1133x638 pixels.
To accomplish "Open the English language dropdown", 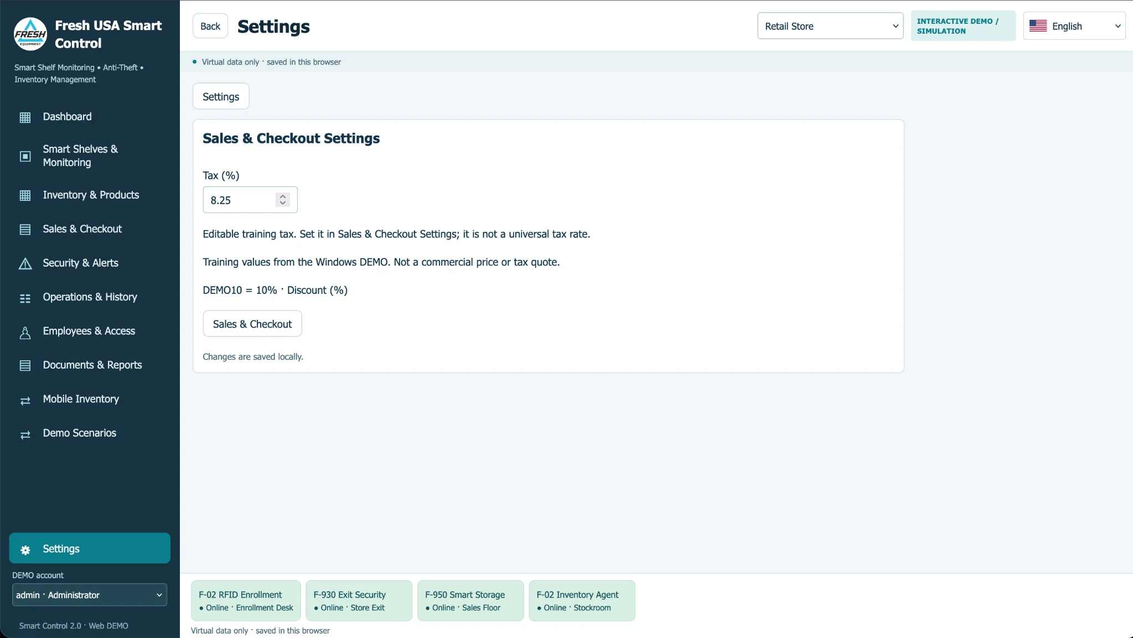I will 1074,26.
